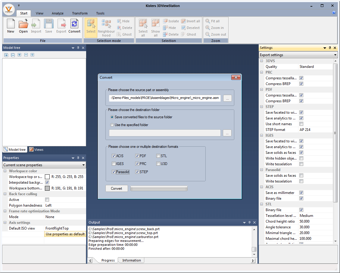Uncheck the Parasolid destination format
Screen dimensions: 340x273
114,172
